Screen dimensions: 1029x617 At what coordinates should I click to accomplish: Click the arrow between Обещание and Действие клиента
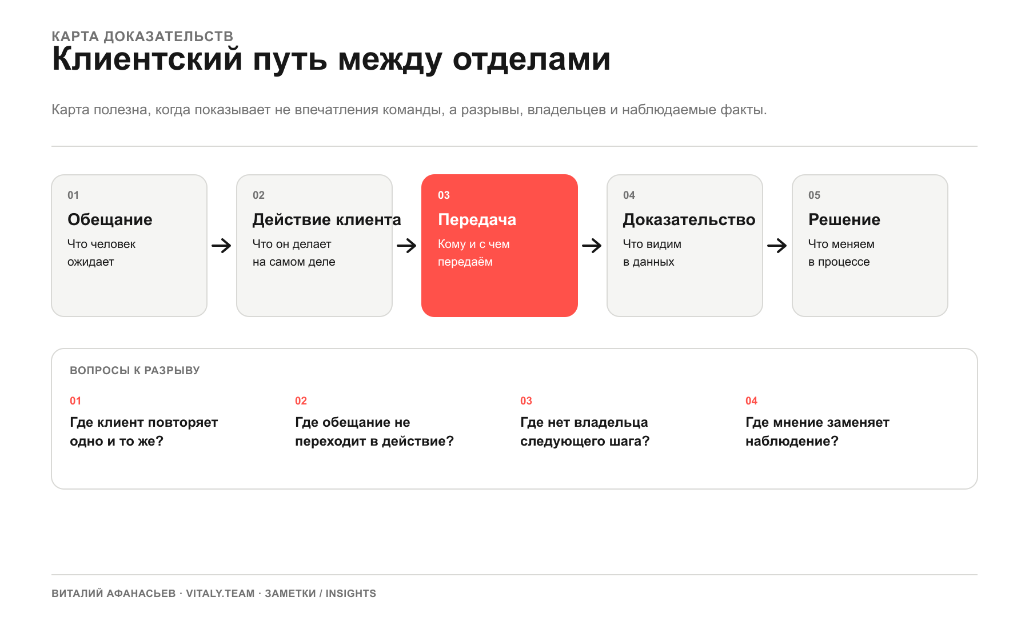[221, 246]
